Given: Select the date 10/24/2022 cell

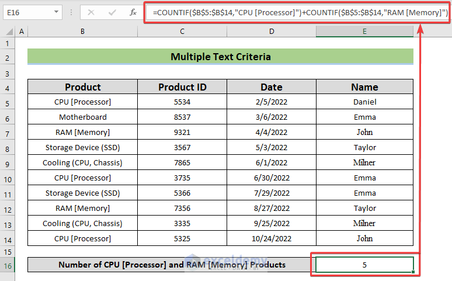Looking at the screenshot, I should pos(272,238).
